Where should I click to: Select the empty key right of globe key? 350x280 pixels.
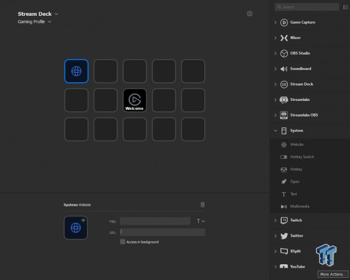click(x=106, y=72)
